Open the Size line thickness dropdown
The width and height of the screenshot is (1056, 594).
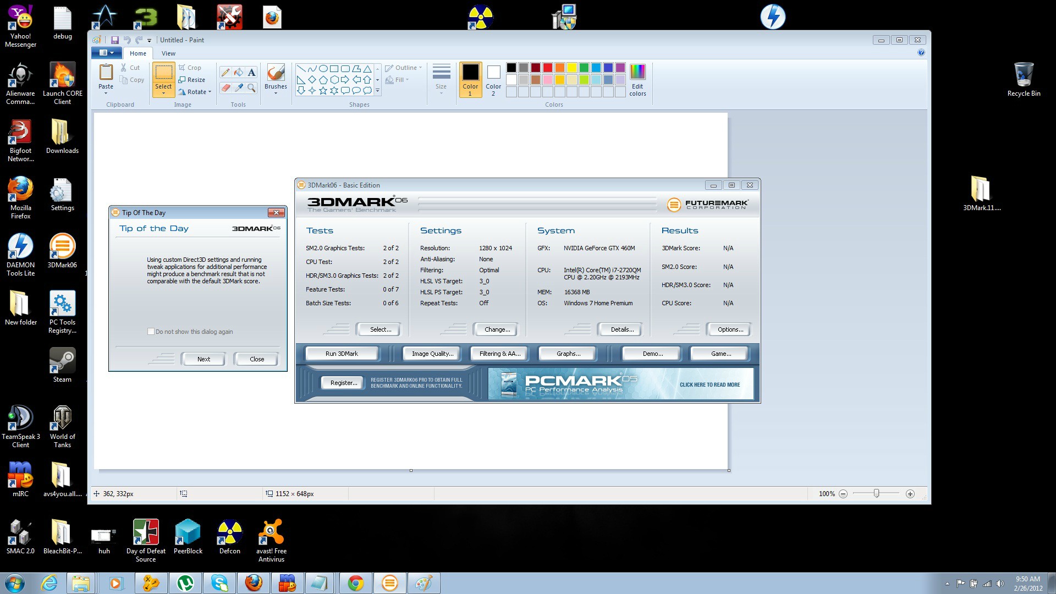(441, 80)
